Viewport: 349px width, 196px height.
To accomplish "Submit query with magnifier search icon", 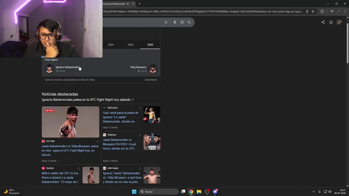I will pyautogui.click(x=189, y=22).
